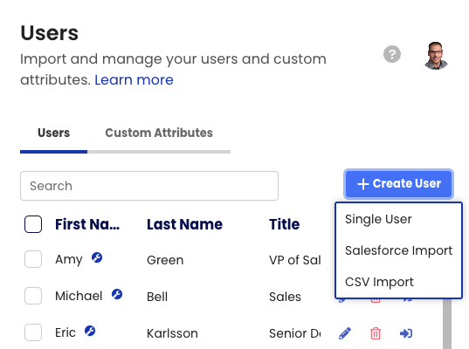Focus the Search input field
The width and height of the screenshot is (469, 349).
coord(149,186)
